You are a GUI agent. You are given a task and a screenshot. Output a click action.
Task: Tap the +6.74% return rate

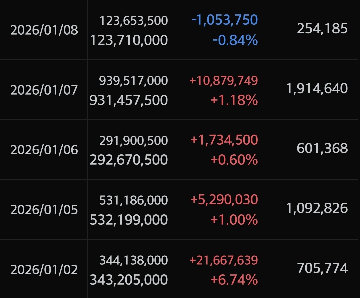pyautogui.click(x=234, y=279)
